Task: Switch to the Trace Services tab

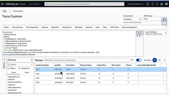Action: (17, 27)
